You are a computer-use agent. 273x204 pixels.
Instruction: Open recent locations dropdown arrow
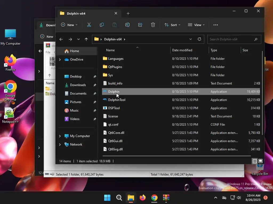(79, 39)
